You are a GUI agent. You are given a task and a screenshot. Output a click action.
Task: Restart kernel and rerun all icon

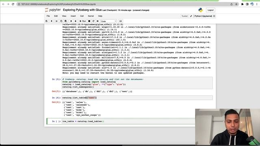pos(97,21)
